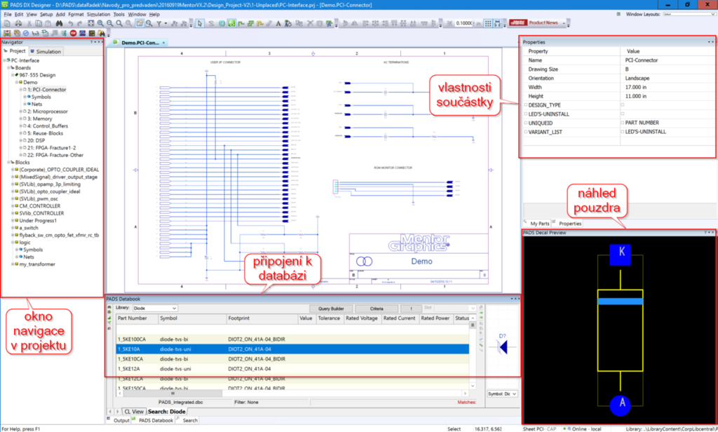718x432 pixels.
Task: Activate the arrow selection tool
Action: [x=200, y=24]
